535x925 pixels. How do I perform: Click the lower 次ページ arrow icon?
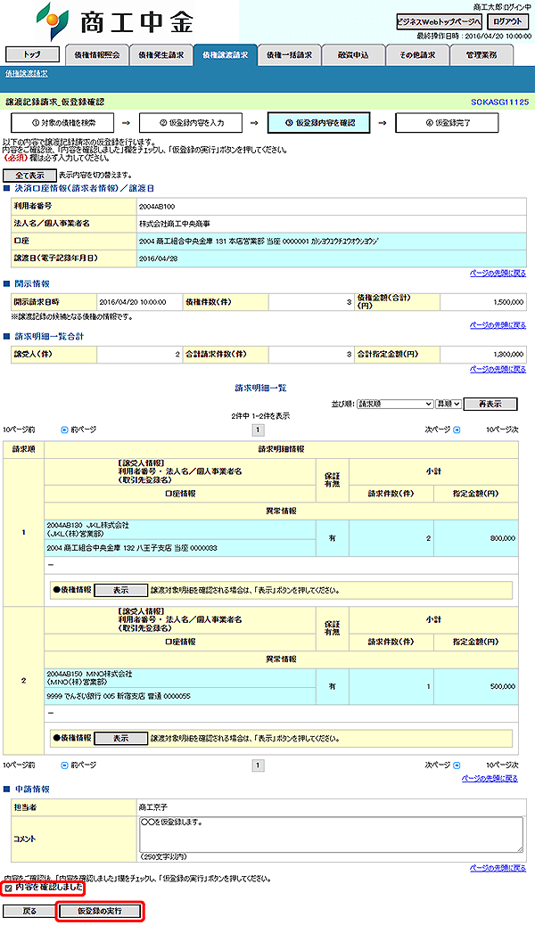[x=457, y=765]
